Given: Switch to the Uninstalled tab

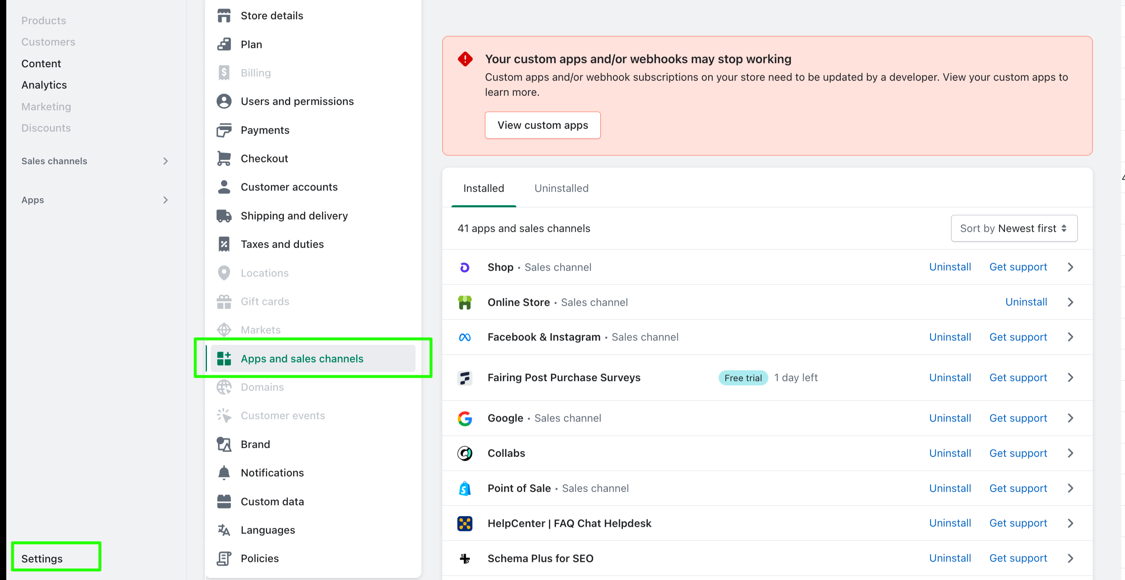Looking at the screenshot, I should click(561, 188).
